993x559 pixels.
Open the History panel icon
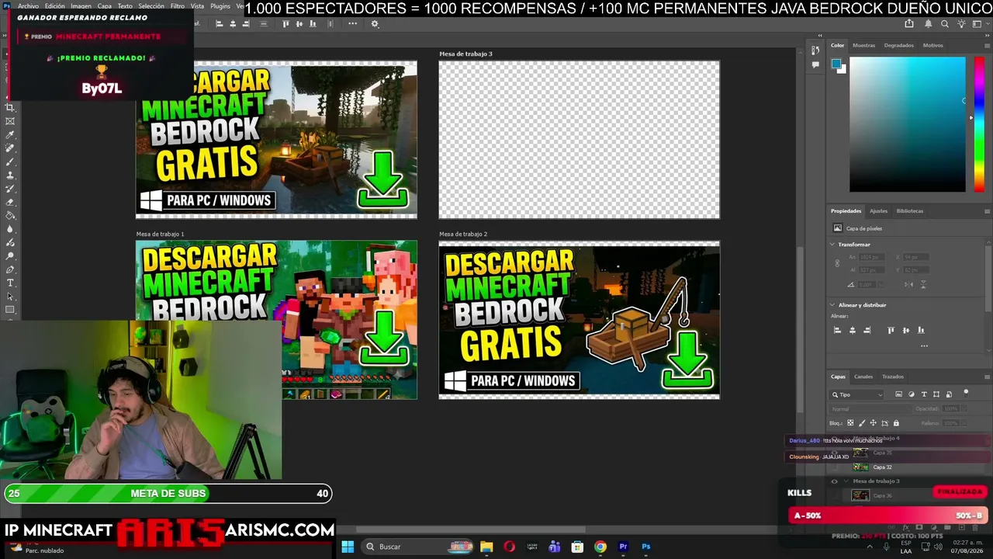(x=815, y=50)
